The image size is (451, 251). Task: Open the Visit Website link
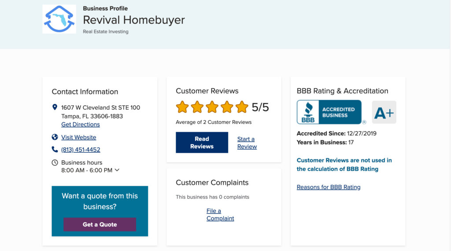coord(78,137)
